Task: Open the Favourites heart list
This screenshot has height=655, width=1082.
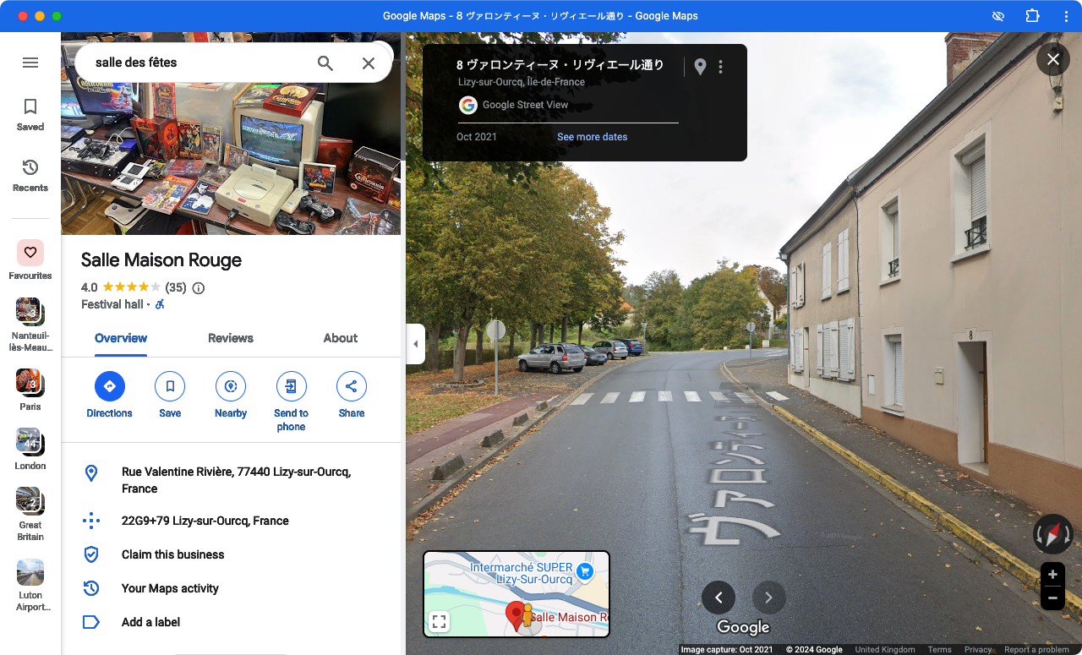Action: (30, 253)
